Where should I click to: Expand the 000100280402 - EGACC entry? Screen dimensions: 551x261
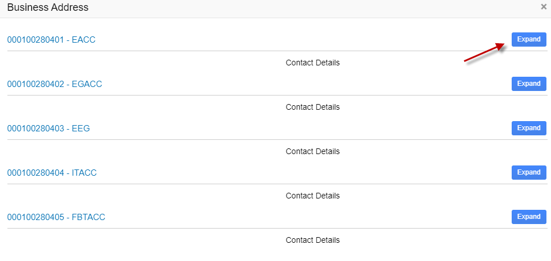(528, 84)
